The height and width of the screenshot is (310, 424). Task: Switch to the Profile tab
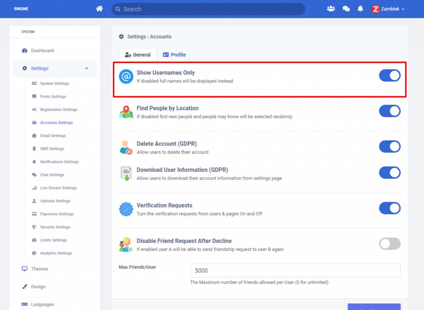click(x=174, y=55)
